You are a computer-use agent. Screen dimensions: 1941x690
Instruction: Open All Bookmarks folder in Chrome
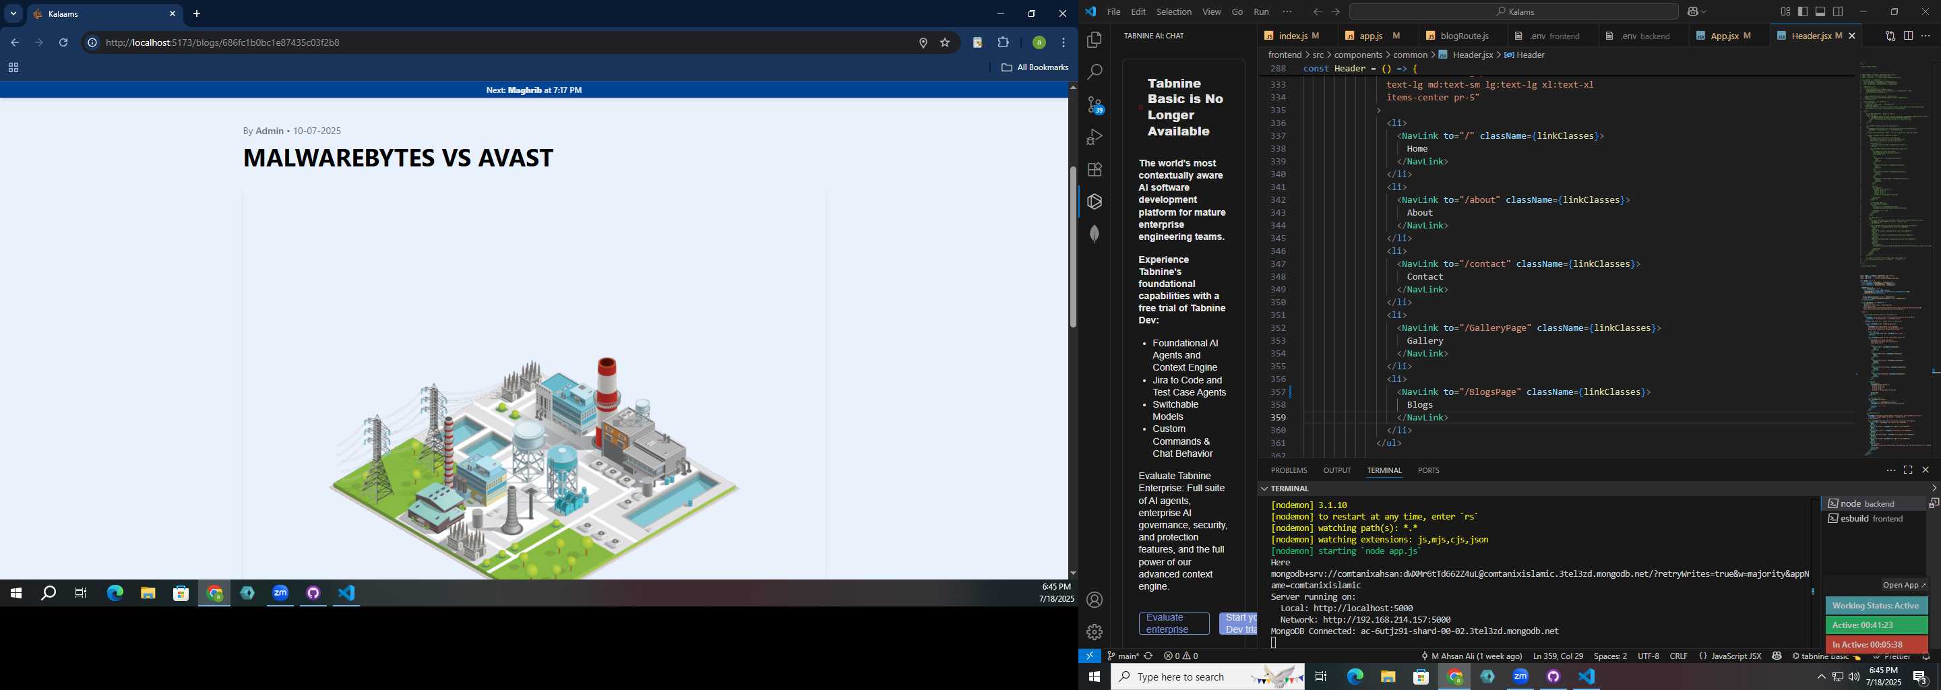click(x=1035, y=68)
